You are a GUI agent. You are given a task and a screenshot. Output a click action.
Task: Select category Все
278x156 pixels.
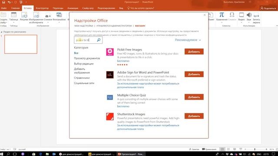(76, 53)
